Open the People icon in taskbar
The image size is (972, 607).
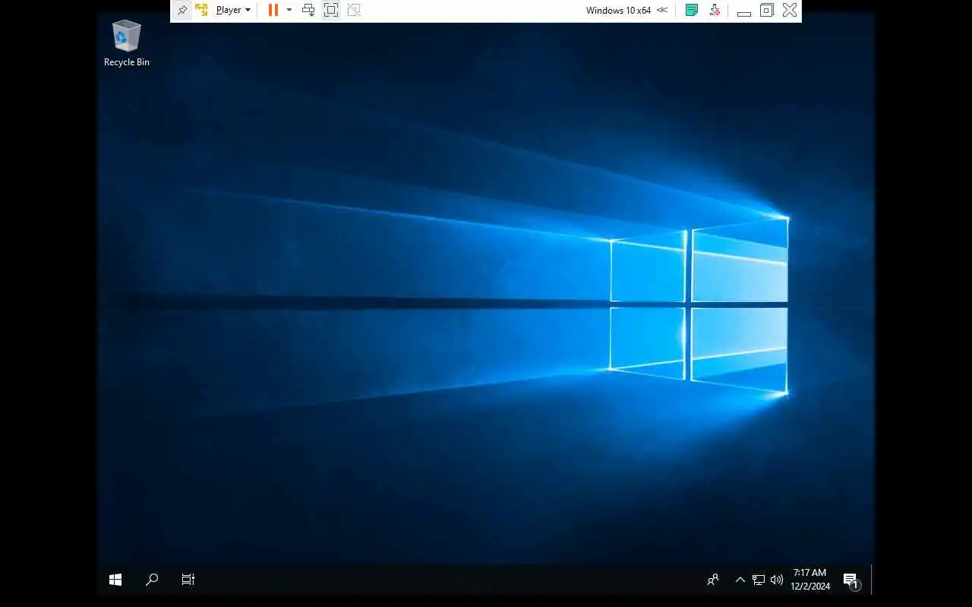click(713, 580)
